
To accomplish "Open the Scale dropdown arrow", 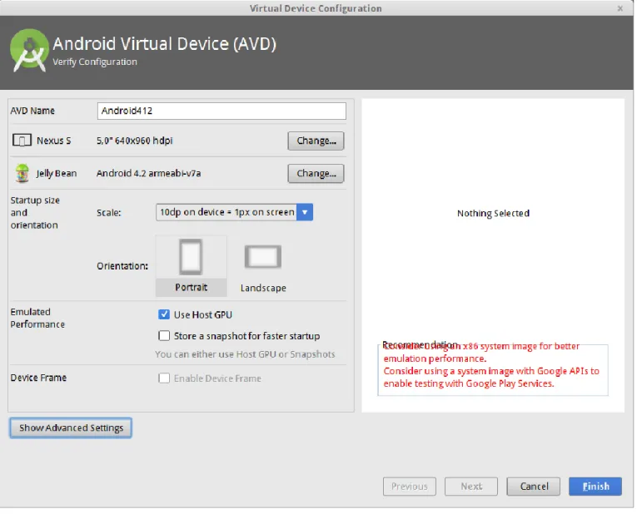I will tap(305, 212).
